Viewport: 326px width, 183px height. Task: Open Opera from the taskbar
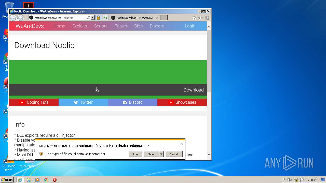pyautogui.click(x=55, y=180)
